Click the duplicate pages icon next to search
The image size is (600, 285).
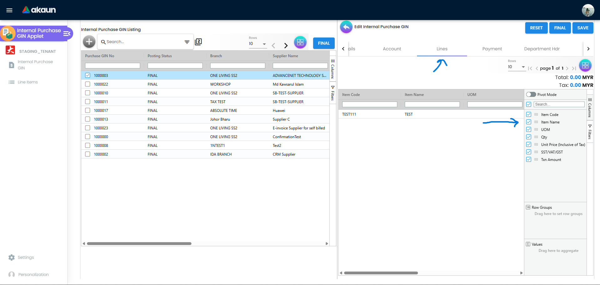pos(198,42)
